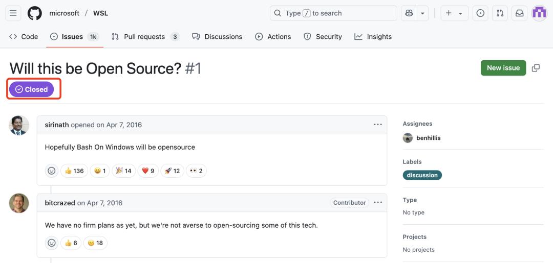This screenshot has height=263, width=553.
Task: Switch to the Code tab
Action: coord(24,37)
